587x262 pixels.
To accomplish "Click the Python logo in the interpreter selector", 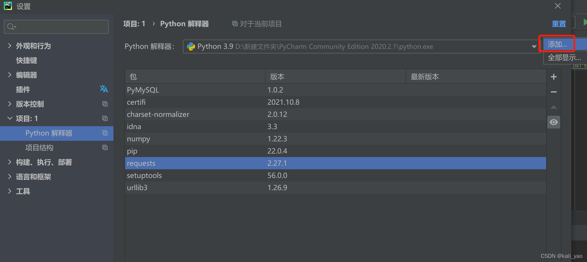I will [191, 46].
